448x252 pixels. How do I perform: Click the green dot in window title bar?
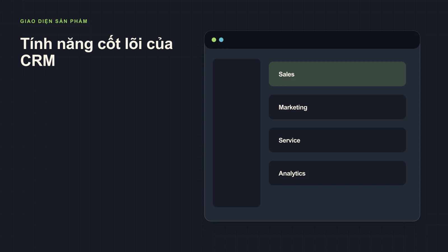(x=214, y=40)
